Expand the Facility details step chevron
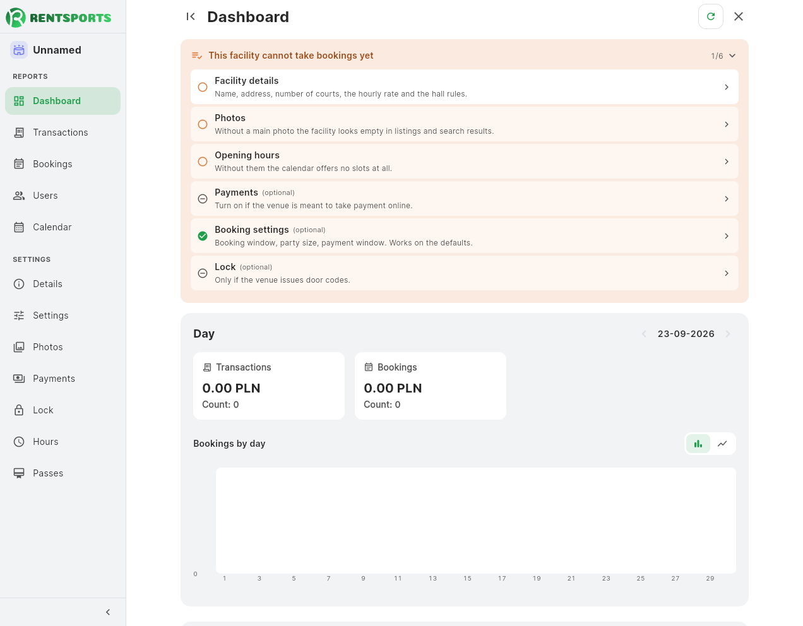803x626 pixels. coord(727,87)
